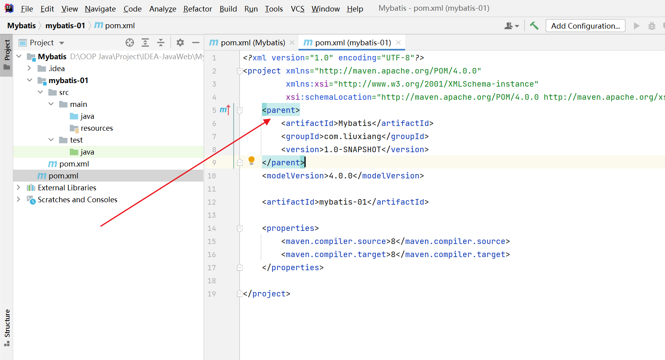Click the Run play icon
Screen dimensions: 665x360
coord(637,26)
